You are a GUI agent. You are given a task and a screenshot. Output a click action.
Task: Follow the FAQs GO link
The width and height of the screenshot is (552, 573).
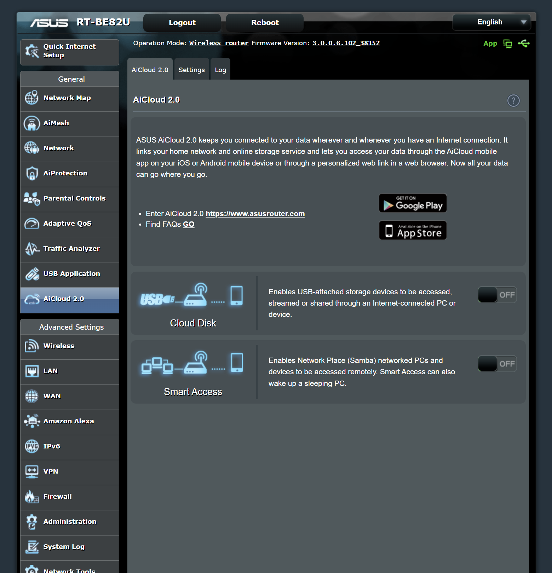click(189, 224)
